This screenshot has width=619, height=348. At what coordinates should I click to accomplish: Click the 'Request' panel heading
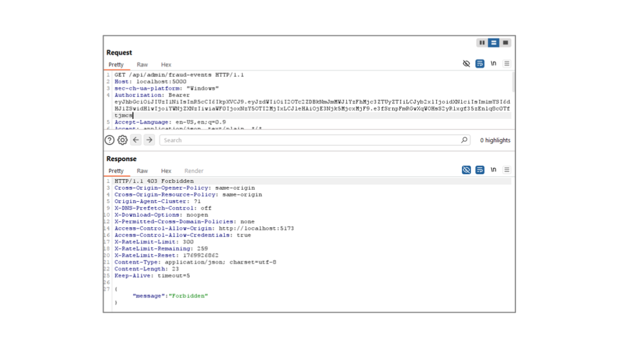pyautogui.click(x=119, y=52)
